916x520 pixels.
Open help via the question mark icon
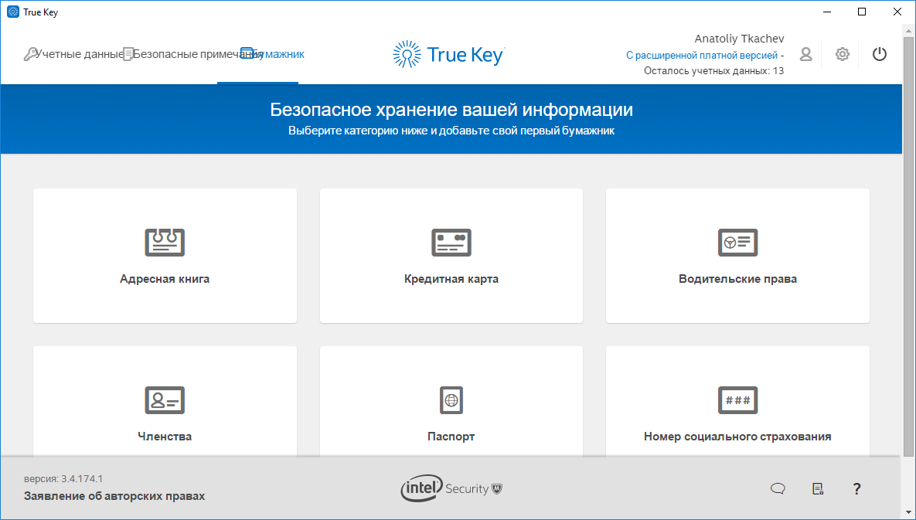[856, 488]
